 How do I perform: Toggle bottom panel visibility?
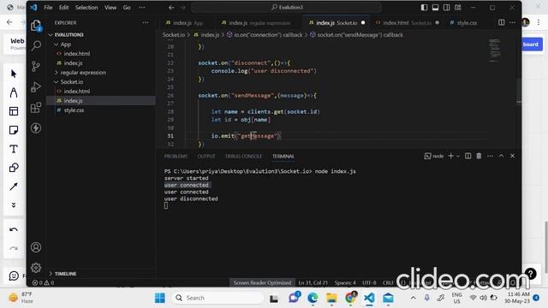tap(435, 8)
